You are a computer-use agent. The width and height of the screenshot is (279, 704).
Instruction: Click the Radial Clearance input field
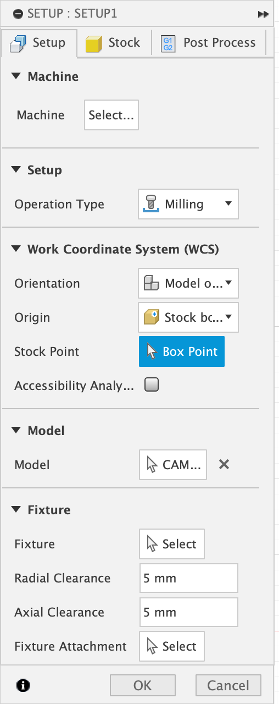click(188, 578)
